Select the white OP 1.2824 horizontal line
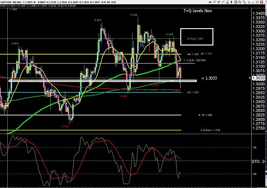Viewport: 267px width, 188px height. coord(91,115)
